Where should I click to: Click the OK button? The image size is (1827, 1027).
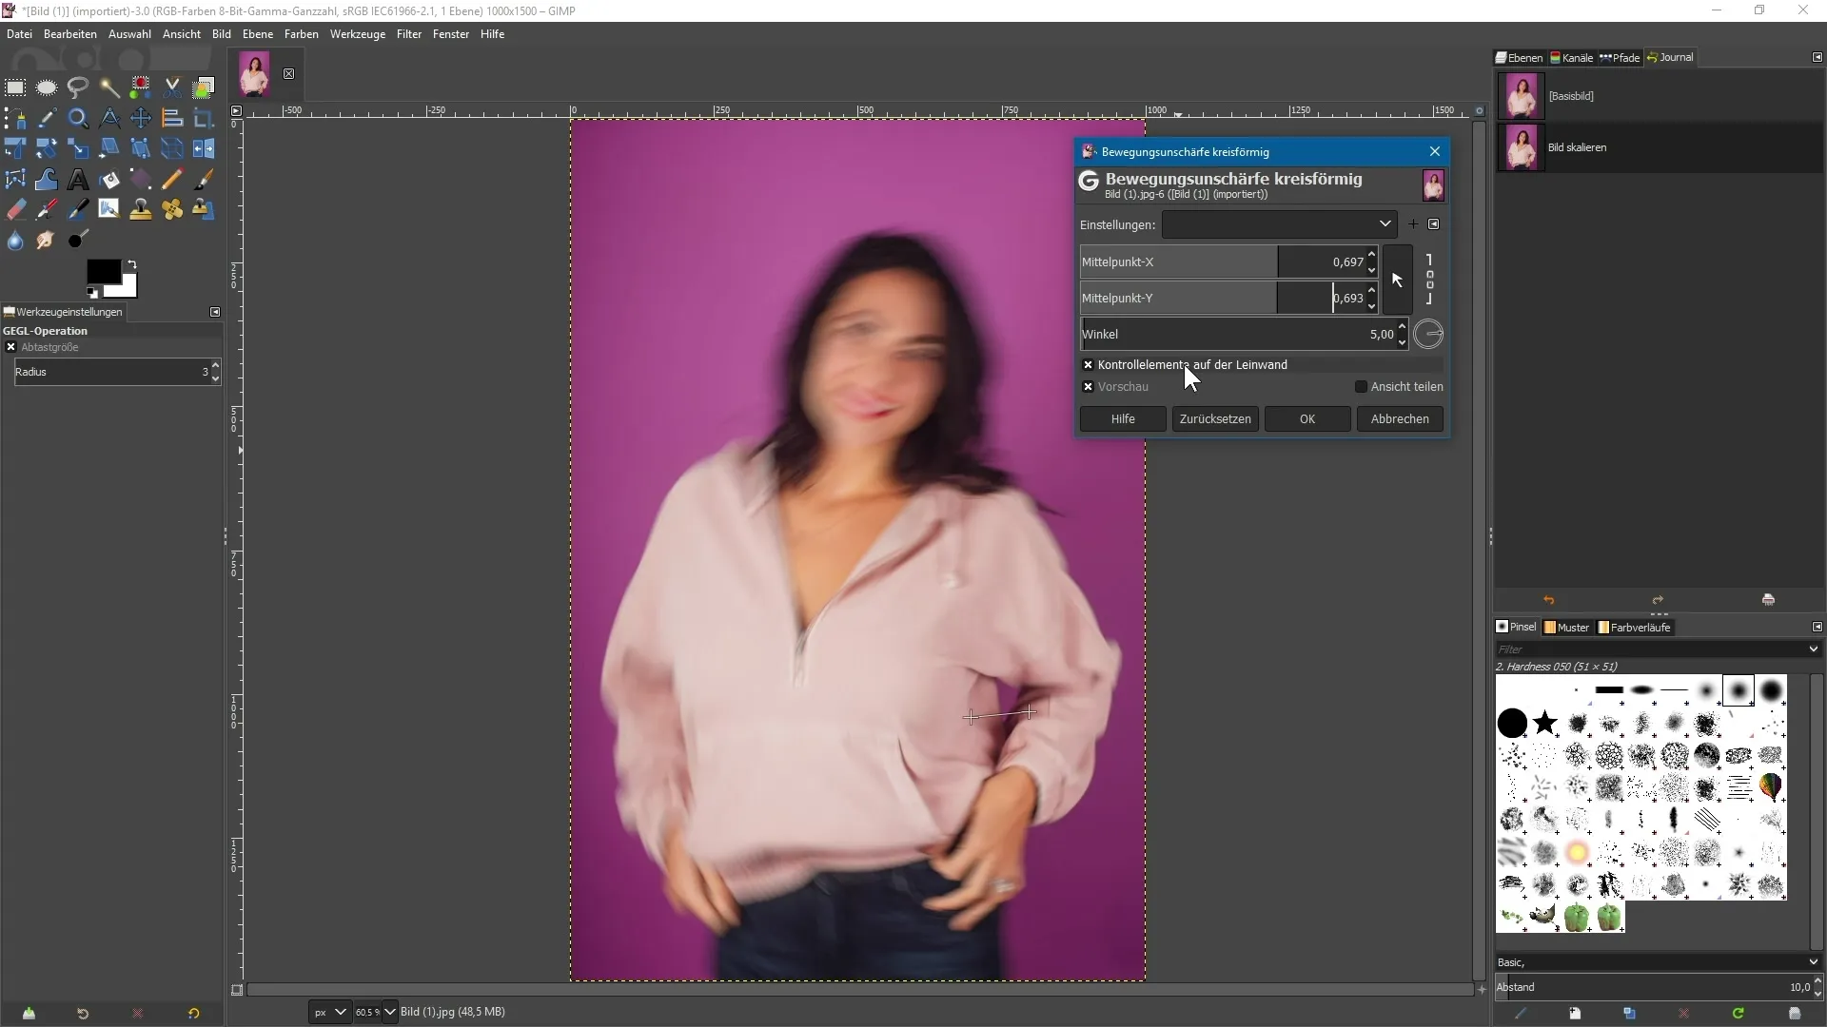click(x=1307, y=419)
